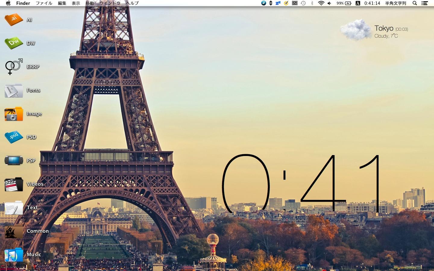Click the Image folder label
This screenshot has height=271, width=434.
click(x=34, y=114)
